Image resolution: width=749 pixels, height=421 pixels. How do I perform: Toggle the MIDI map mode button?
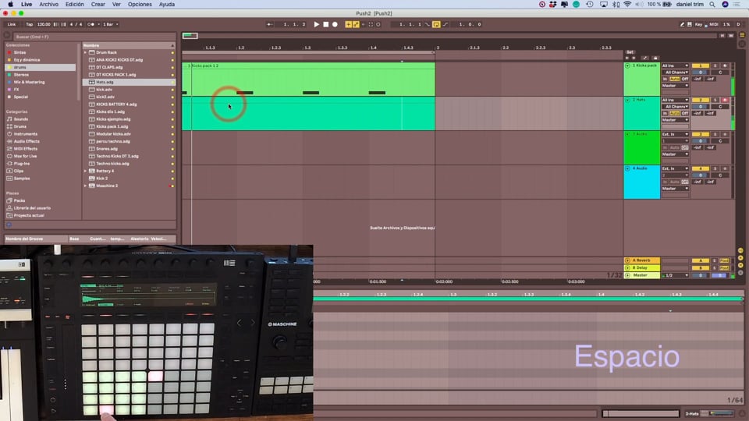tap(714, 24)
